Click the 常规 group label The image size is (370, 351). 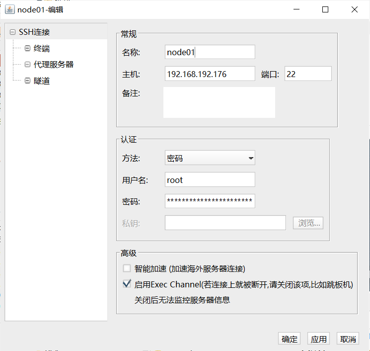click(x=129, y=34)
